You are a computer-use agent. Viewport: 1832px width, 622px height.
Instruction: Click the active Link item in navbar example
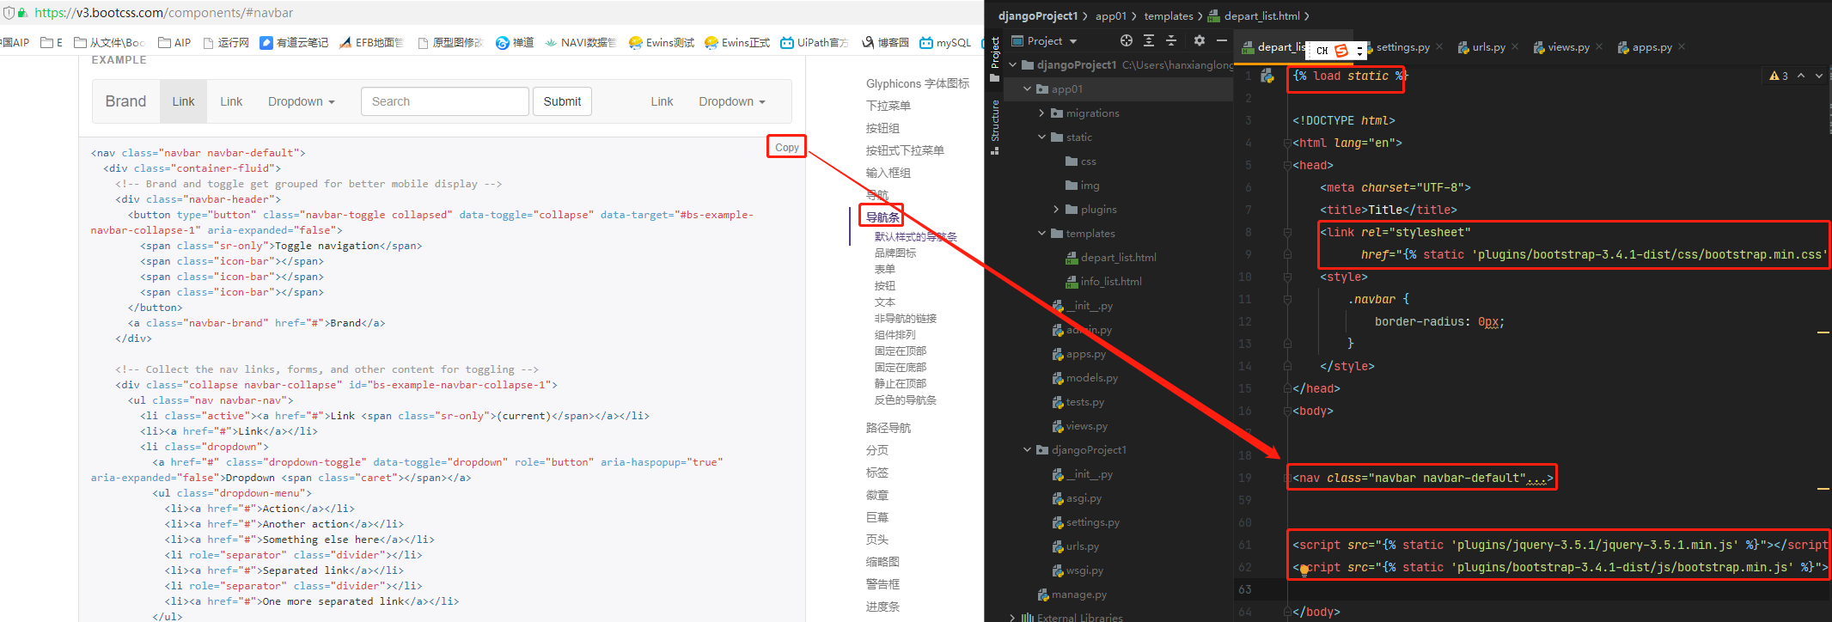(183, 101)
